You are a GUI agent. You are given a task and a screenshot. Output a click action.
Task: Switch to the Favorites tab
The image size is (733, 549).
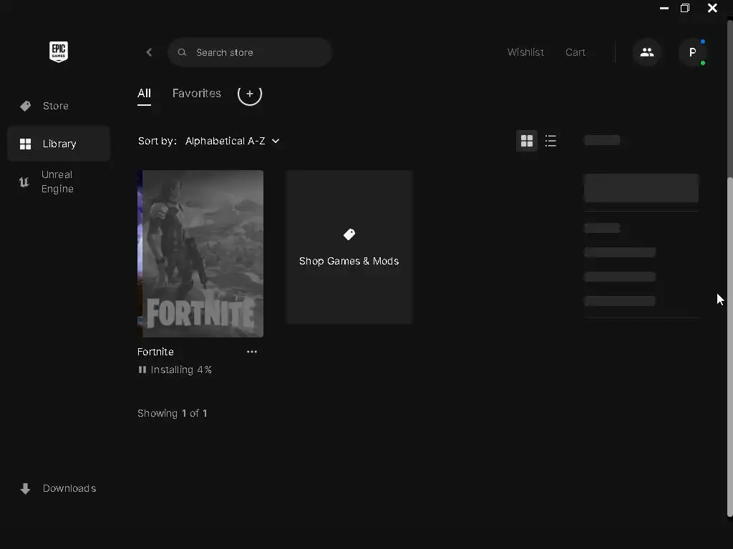[x=197, y=94]
